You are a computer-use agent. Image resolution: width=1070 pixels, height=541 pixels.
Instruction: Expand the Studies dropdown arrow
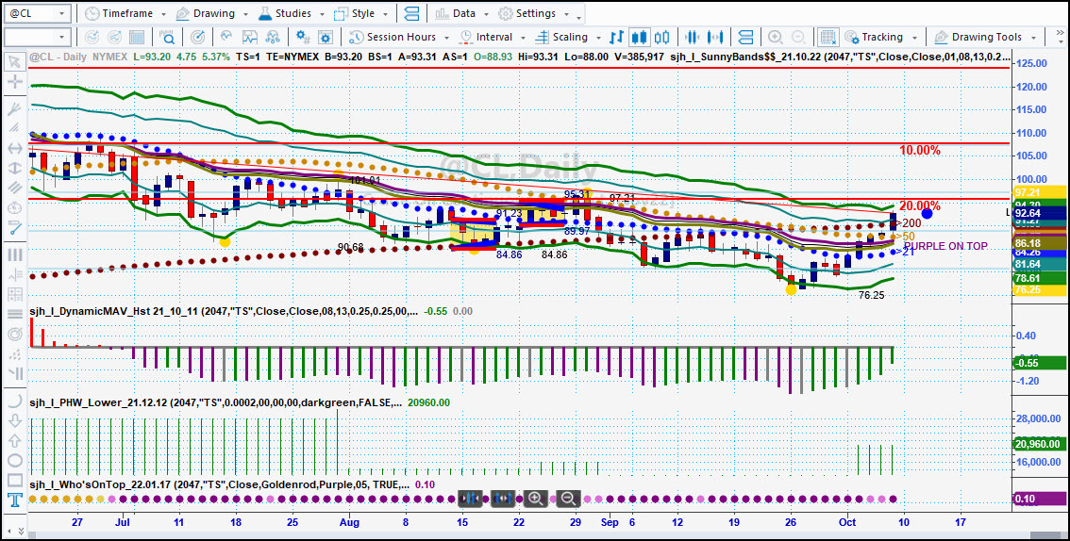pyautogui.click(x=322, y=14)
